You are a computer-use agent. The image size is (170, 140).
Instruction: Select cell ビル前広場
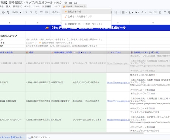click(61, 120)
